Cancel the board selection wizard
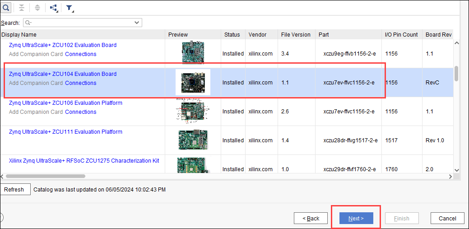This screenshot has height=229, width=469. pyautogui.click(x=447, y=218)
